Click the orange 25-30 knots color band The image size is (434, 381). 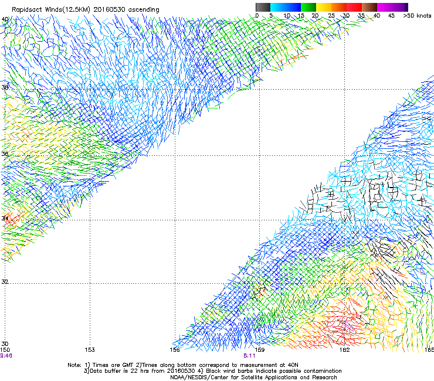pos(339,7)
